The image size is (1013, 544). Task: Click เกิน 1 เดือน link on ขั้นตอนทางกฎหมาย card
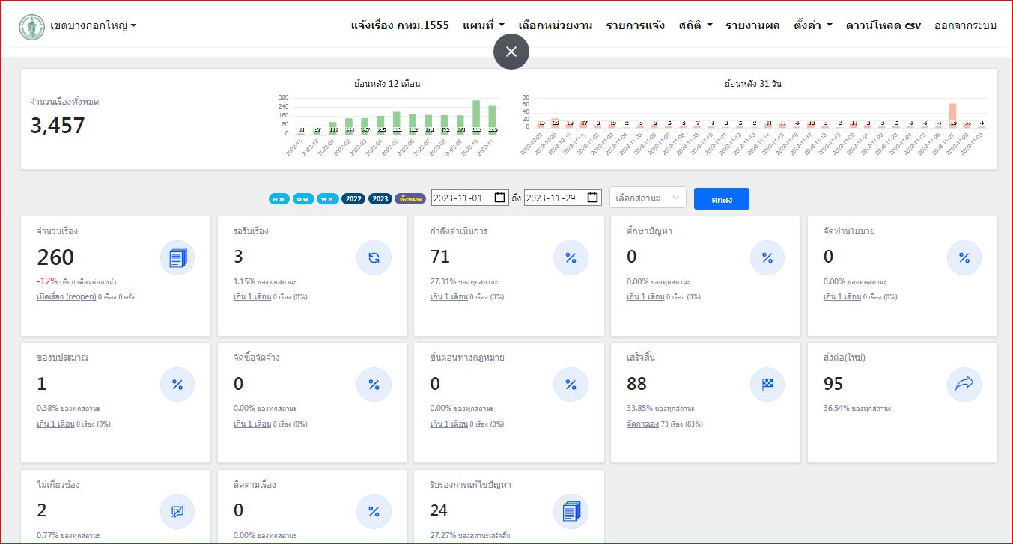[x=449, y=424]
